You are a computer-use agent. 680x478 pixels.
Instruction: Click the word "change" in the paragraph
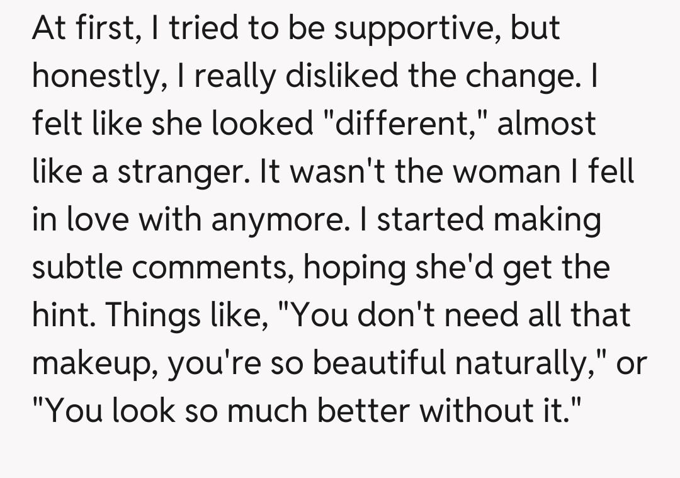click(x=528, y=76)
